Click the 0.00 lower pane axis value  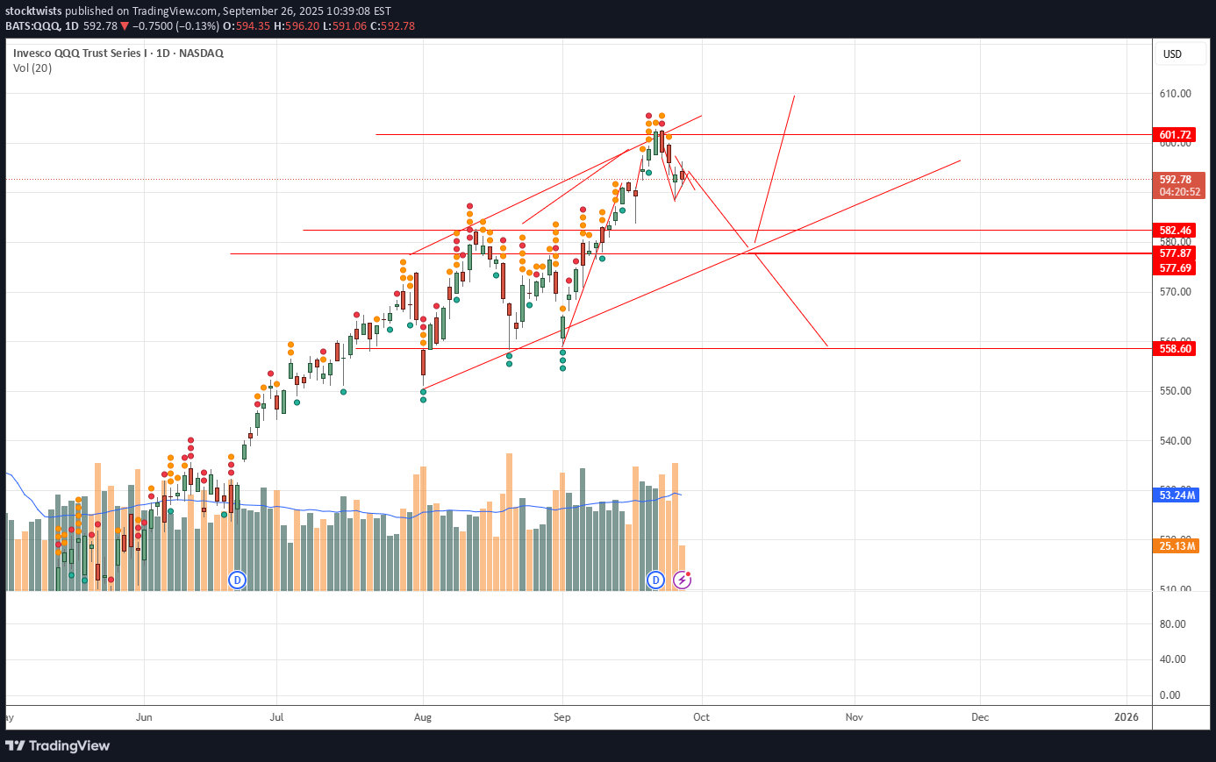[1170, 695]
